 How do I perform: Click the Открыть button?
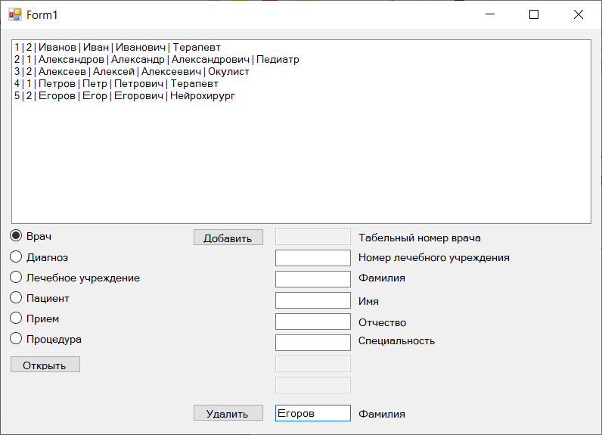(x=45, y=365)
